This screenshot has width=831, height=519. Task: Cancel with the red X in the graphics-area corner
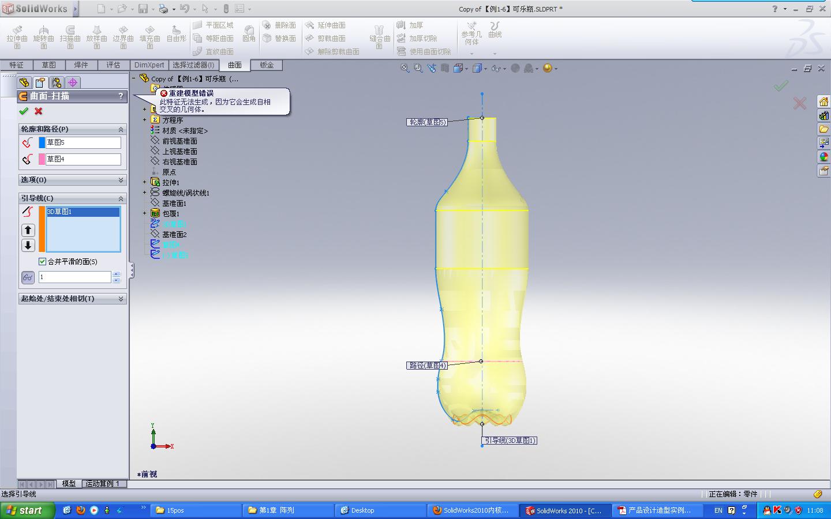[799, 103]
